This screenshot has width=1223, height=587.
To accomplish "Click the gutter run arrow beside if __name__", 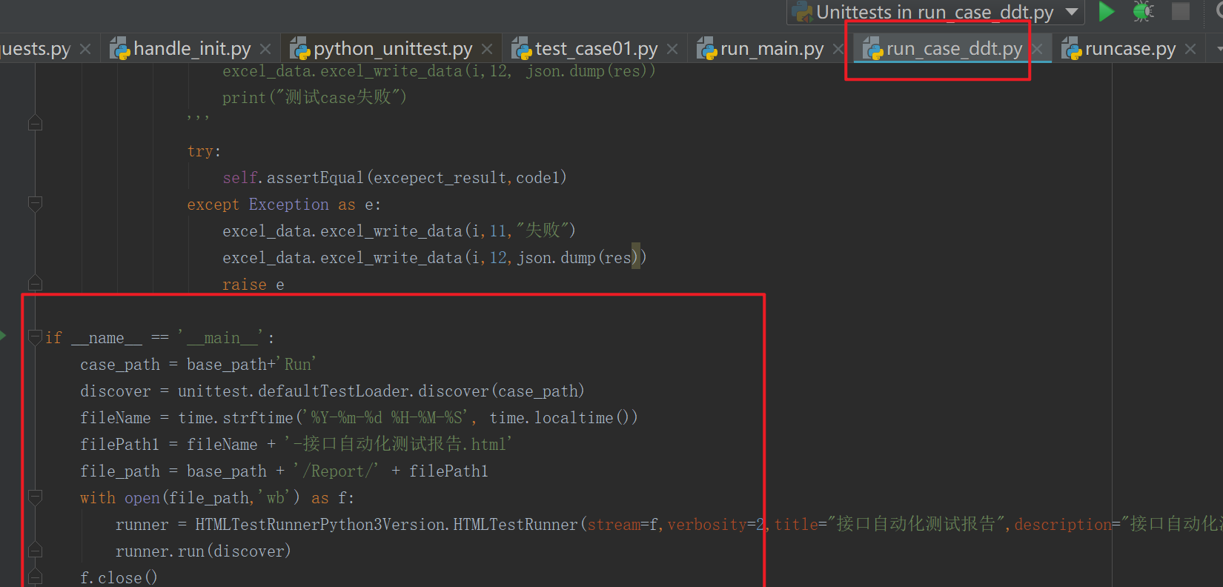I will tap(3, 336).
